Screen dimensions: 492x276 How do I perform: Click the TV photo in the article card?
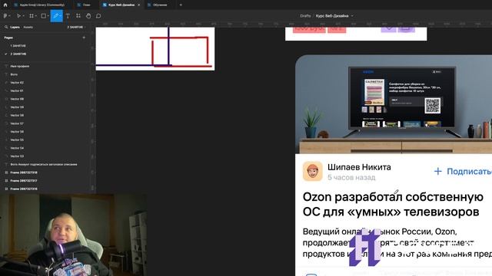click(394, 104)
